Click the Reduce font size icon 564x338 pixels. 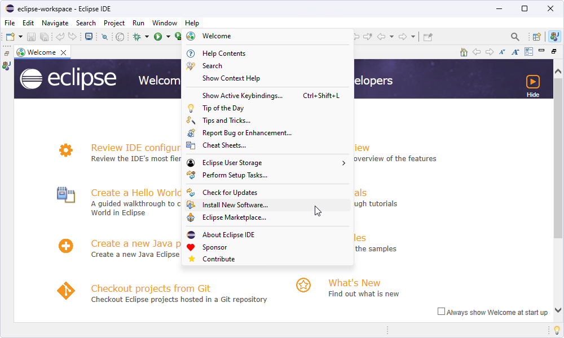click(502, 52)
